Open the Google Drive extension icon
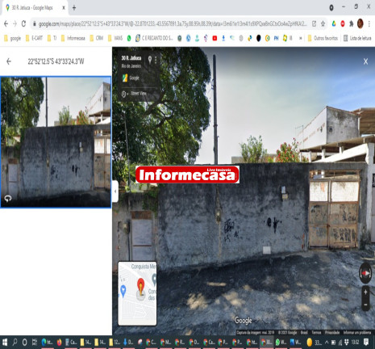The width and height of the screenshot is (375, 349). [x=334, y=23]
